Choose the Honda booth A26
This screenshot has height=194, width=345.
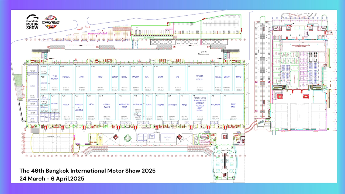click(x=66, y=77)
